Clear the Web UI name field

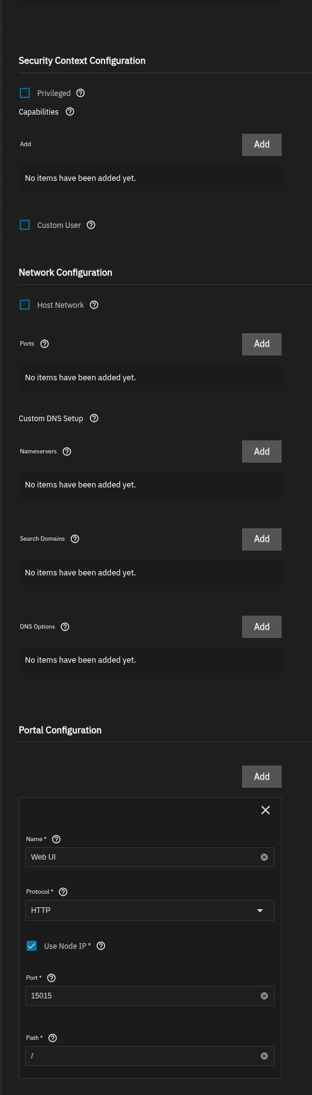click(264, 857)
